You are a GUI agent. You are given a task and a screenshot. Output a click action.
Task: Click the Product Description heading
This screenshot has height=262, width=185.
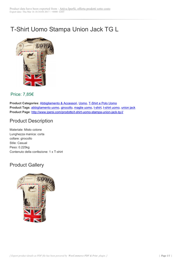(31, 121)
